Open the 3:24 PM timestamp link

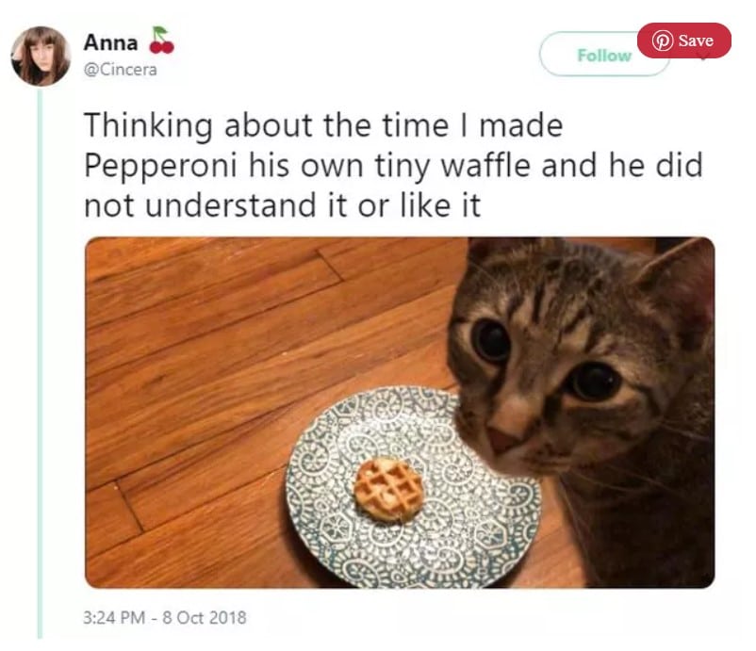(x=114, y=618)
